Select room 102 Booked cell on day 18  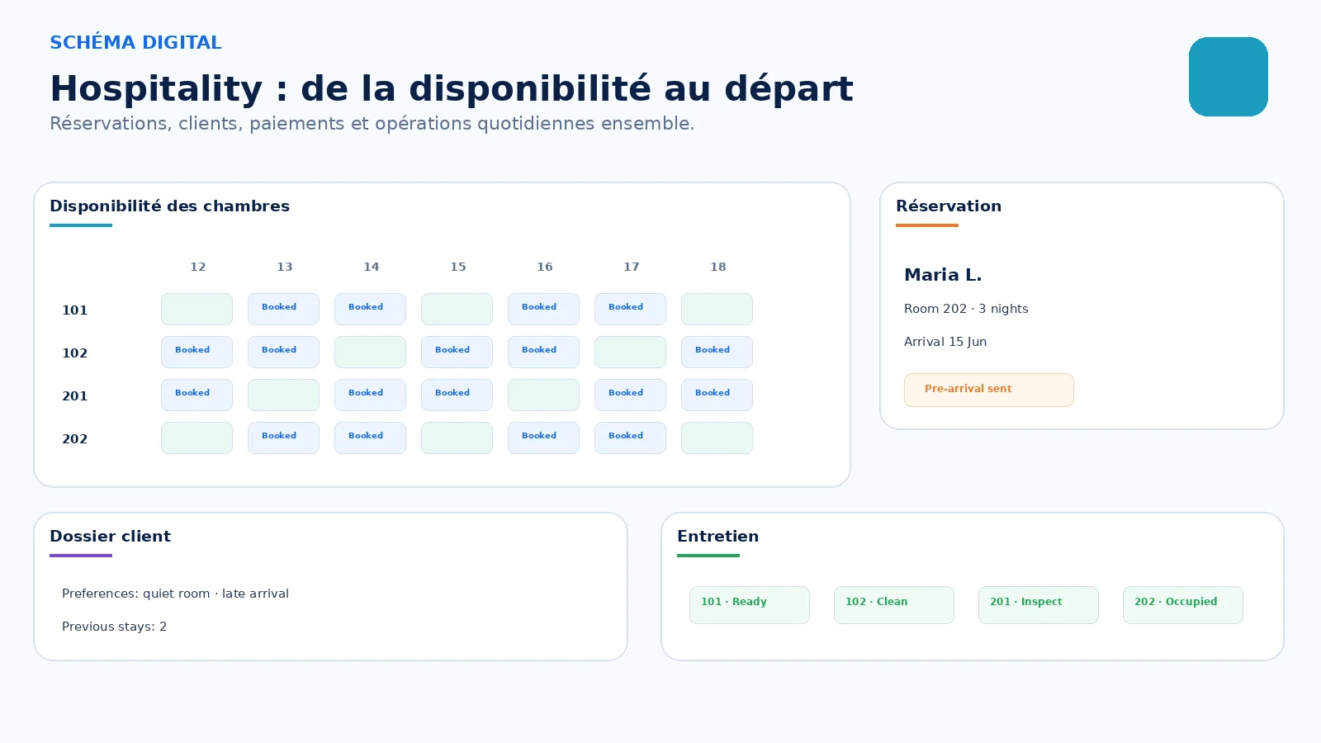[x=717, y=352]
